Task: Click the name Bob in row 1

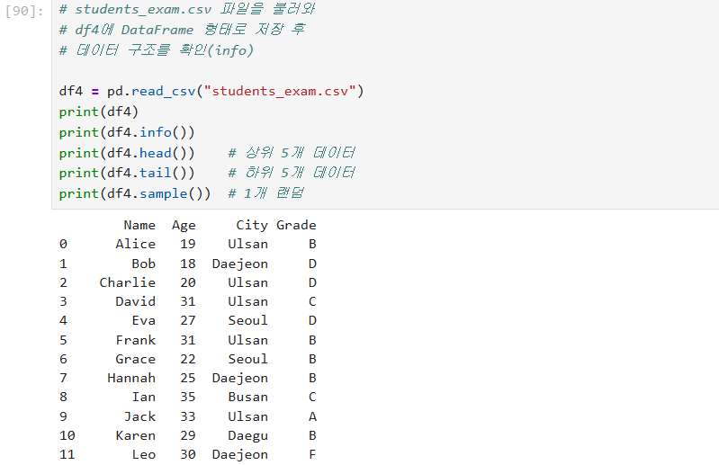Action: point(143,264)
